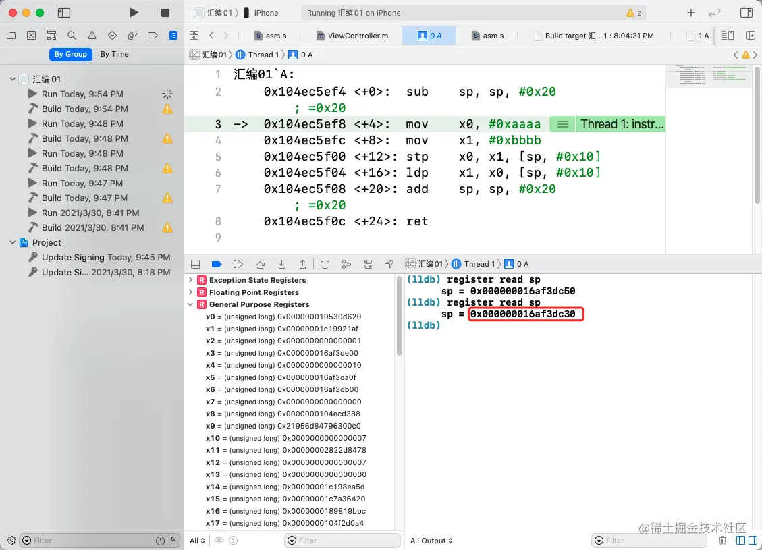Open the All Output console dropdown
The height and width of the screenshot is (550, 762).
431,541
